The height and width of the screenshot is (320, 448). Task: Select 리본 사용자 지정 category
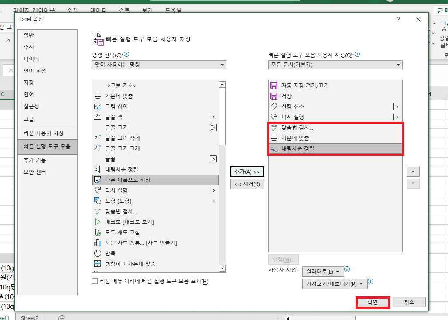(44, 133)
